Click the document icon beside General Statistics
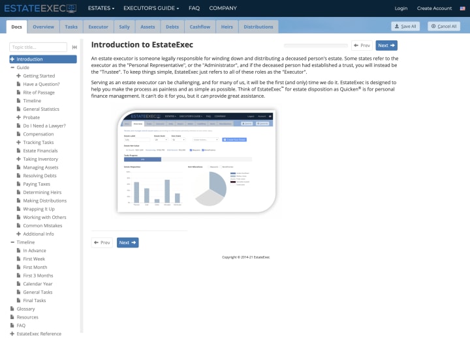Image resolution: width=470 pixels, height=338 pixels. click(18, 109)
